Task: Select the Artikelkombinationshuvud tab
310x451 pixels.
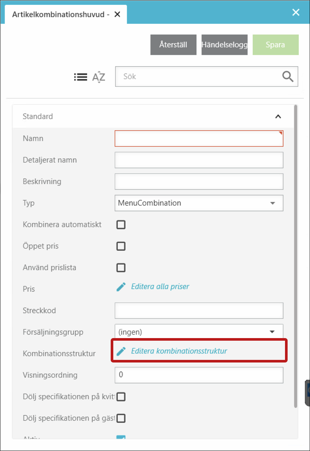Action: click(x=58, y=15)
